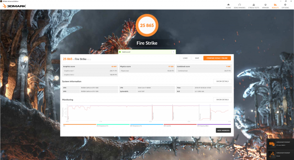Open the Options settings page
The width and height of the screenshot is (294, 160).
click(285, 6)
